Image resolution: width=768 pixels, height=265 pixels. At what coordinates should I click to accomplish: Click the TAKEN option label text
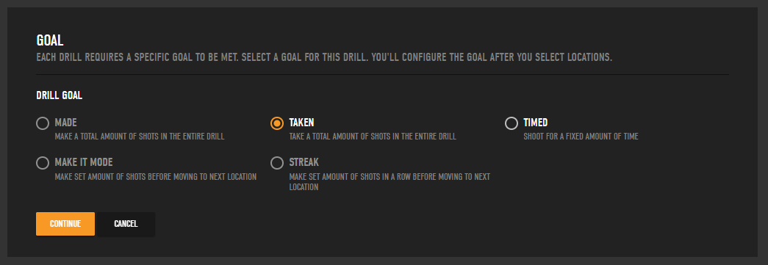point(301,123)
